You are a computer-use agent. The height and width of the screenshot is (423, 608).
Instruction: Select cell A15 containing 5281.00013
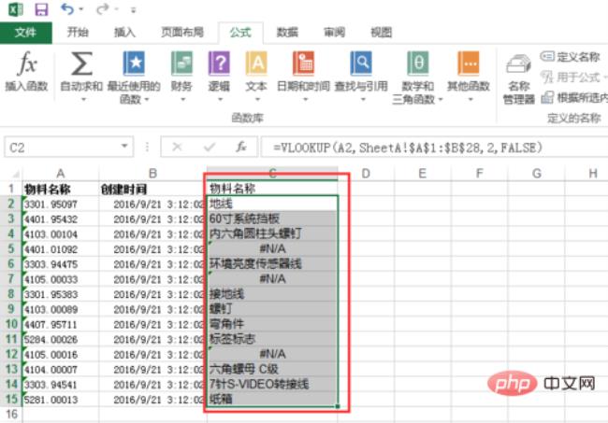click(61, 400)
